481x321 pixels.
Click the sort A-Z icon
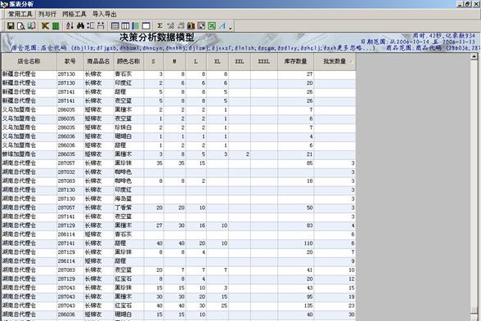(70, 26)
